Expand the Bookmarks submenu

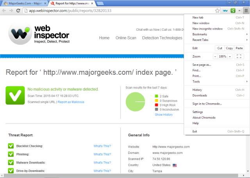coord(217,34)
